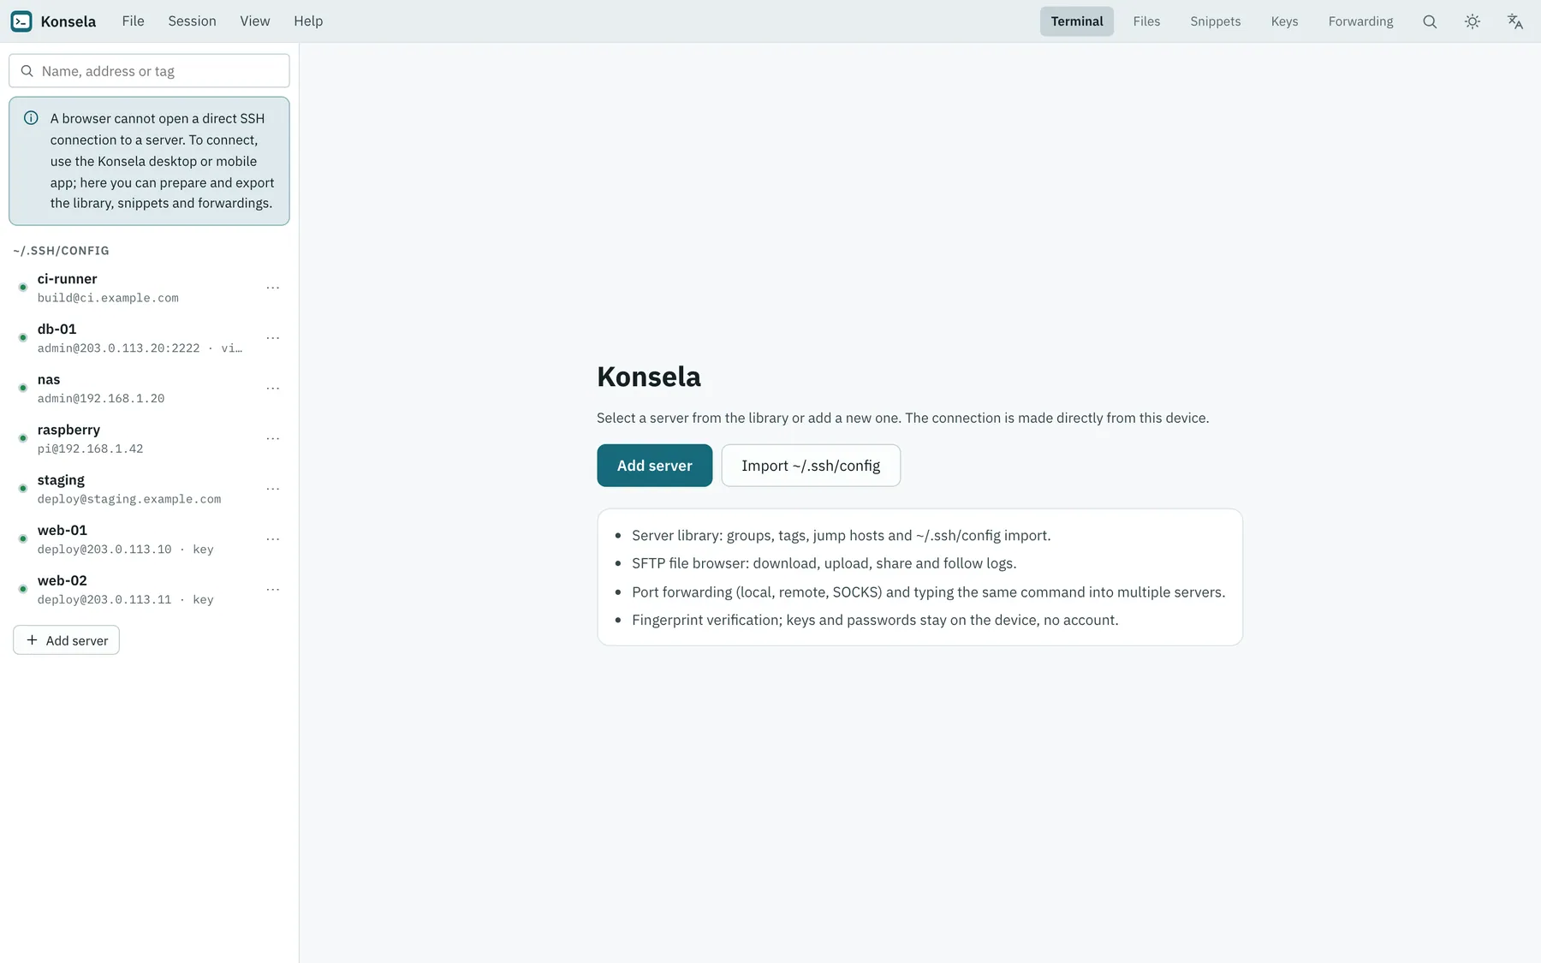Open the View menu
The height and width of the screenshot is (963, 1541).
click(x=254, y=21)
